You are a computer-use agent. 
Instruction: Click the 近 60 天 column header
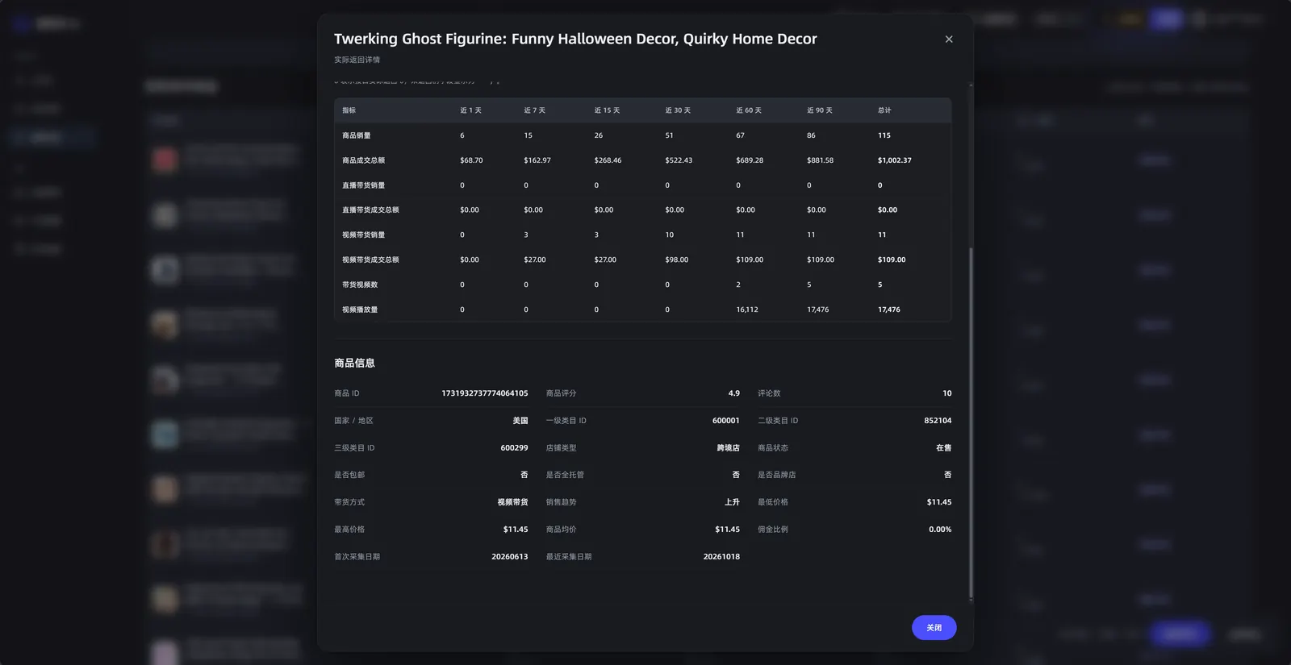click(749, 110)
